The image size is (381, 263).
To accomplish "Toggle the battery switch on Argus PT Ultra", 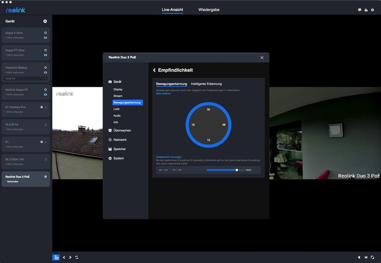I will (45, 55).
